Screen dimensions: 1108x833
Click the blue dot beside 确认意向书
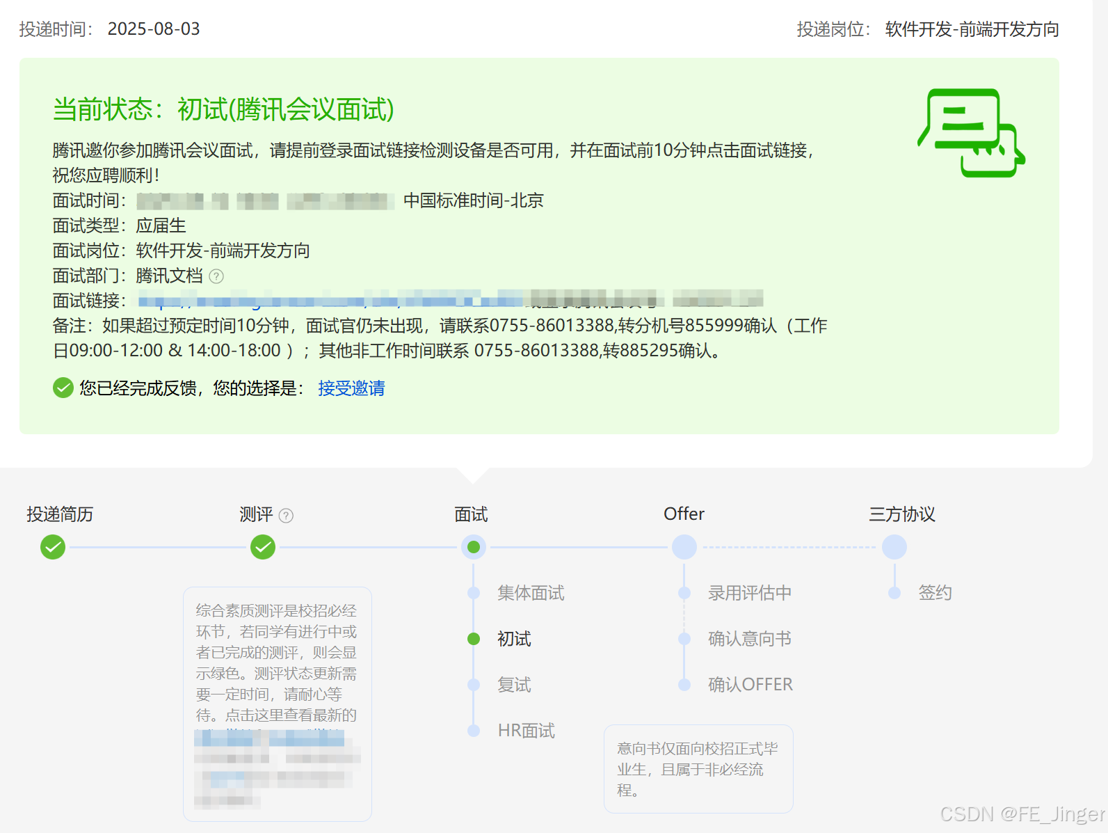[x=684, y=639]
